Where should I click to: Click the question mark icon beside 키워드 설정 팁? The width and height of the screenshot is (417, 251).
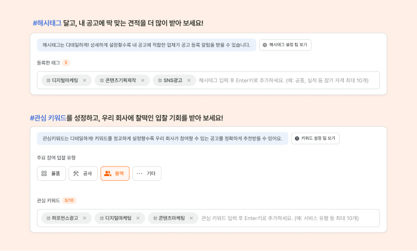297,139
